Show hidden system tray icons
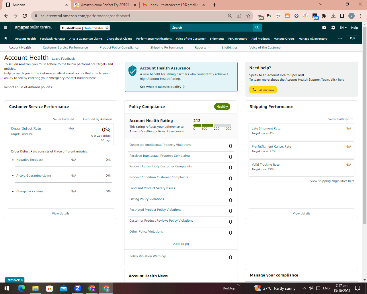The width and height of the screenshot is (367, 294). (304, 288)
